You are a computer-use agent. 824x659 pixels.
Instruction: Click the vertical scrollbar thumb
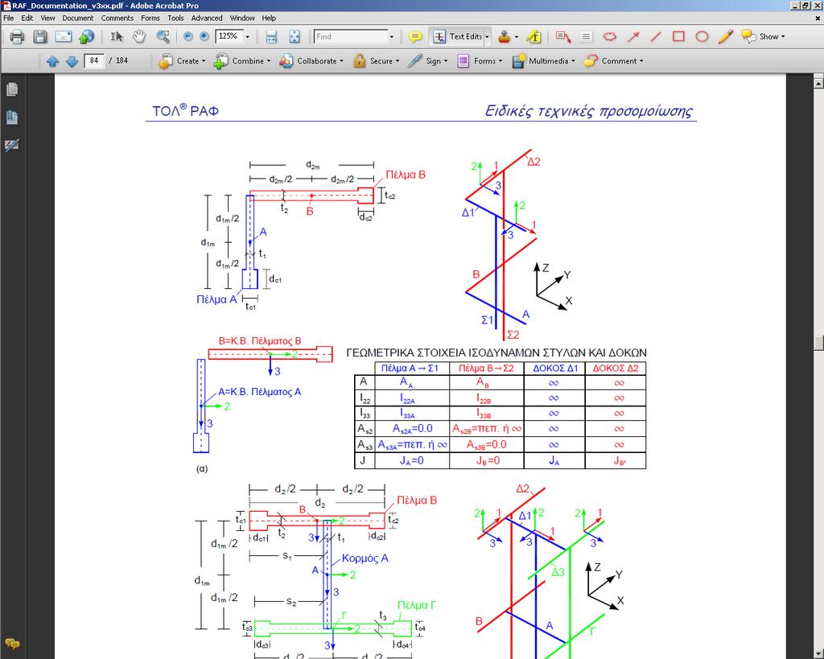[x=818, y=342]
